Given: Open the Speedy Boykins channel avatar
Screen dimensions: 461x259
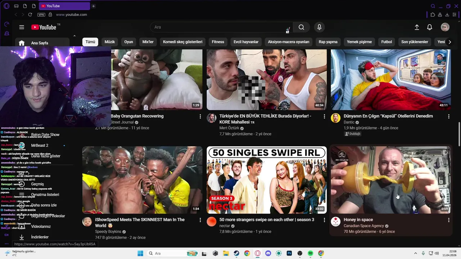Looking at the screenshot, I should [87, 222].
